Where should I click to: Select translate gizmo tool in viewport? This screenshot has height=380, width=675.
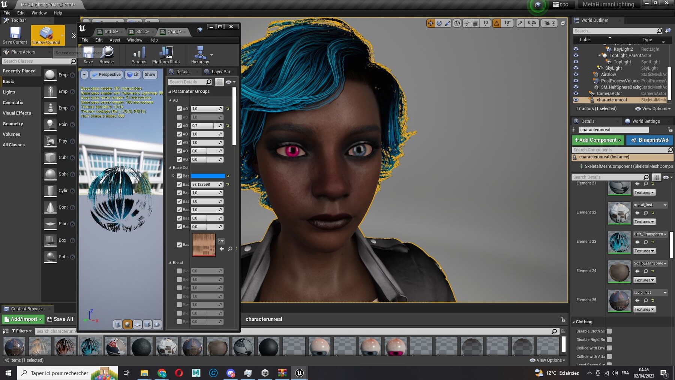point(430,23)
